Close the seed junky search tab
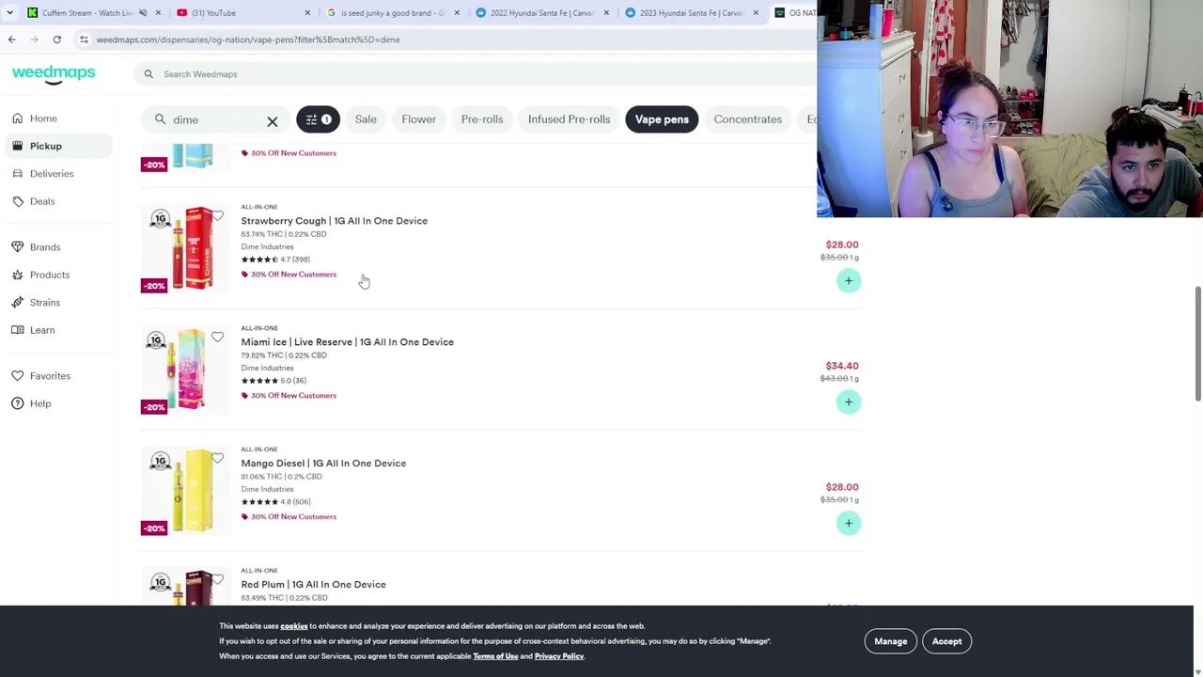 click(457, 13)
